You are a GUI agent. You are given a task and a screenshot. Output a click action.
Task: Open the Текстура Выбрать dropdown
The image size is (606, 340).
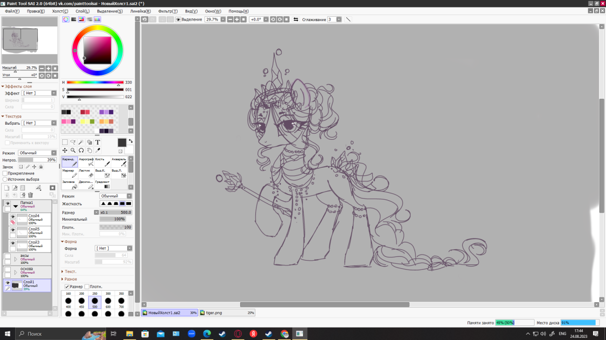point(38,123)
